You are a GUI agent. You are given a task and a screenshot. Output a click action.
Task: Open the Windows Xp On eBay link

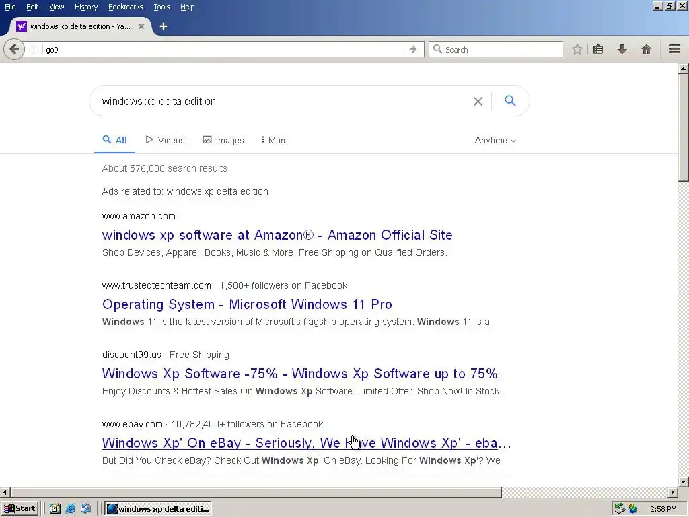pyautogui.click(x=306, y=443)
